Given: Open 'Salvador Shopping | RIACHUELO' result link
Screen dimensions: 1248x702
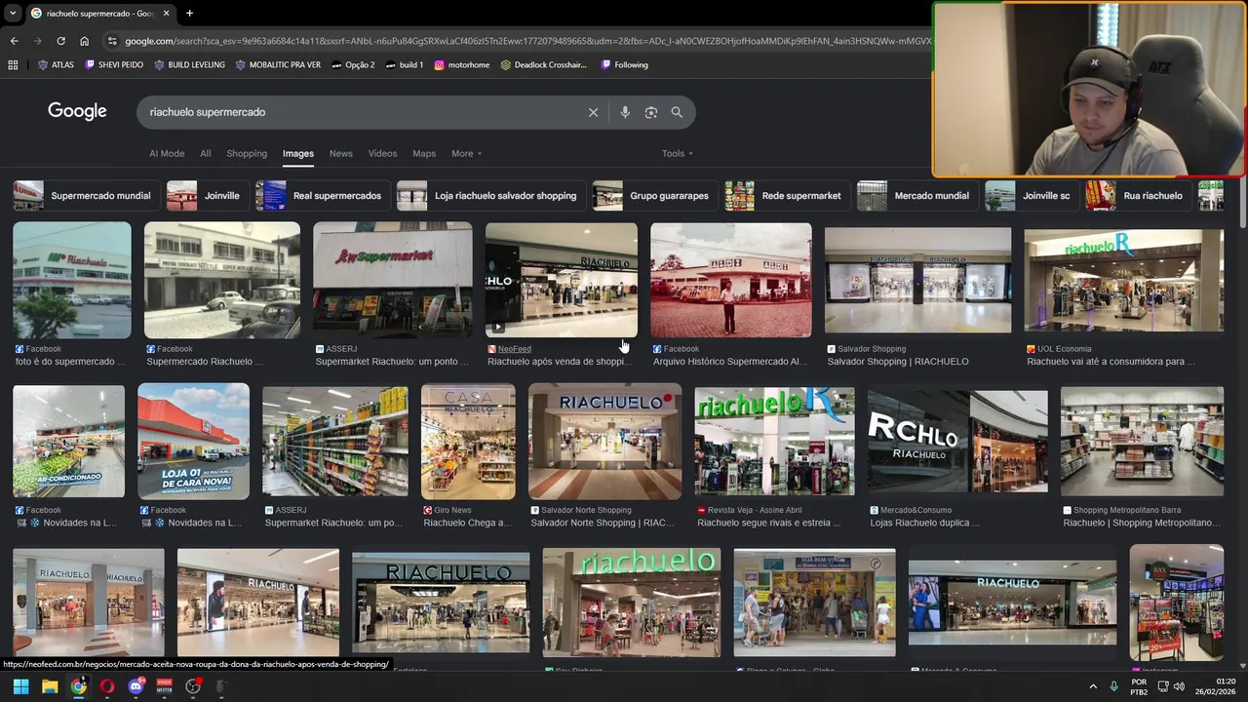Looking at the screenshot, I should [x=898, y=362].
